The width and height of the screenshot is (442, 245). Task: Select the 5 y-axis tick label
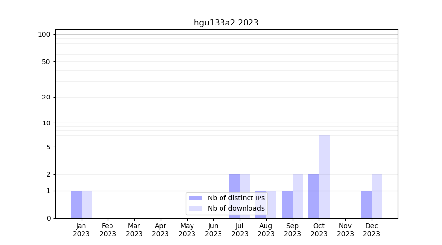tap(48, 147)
